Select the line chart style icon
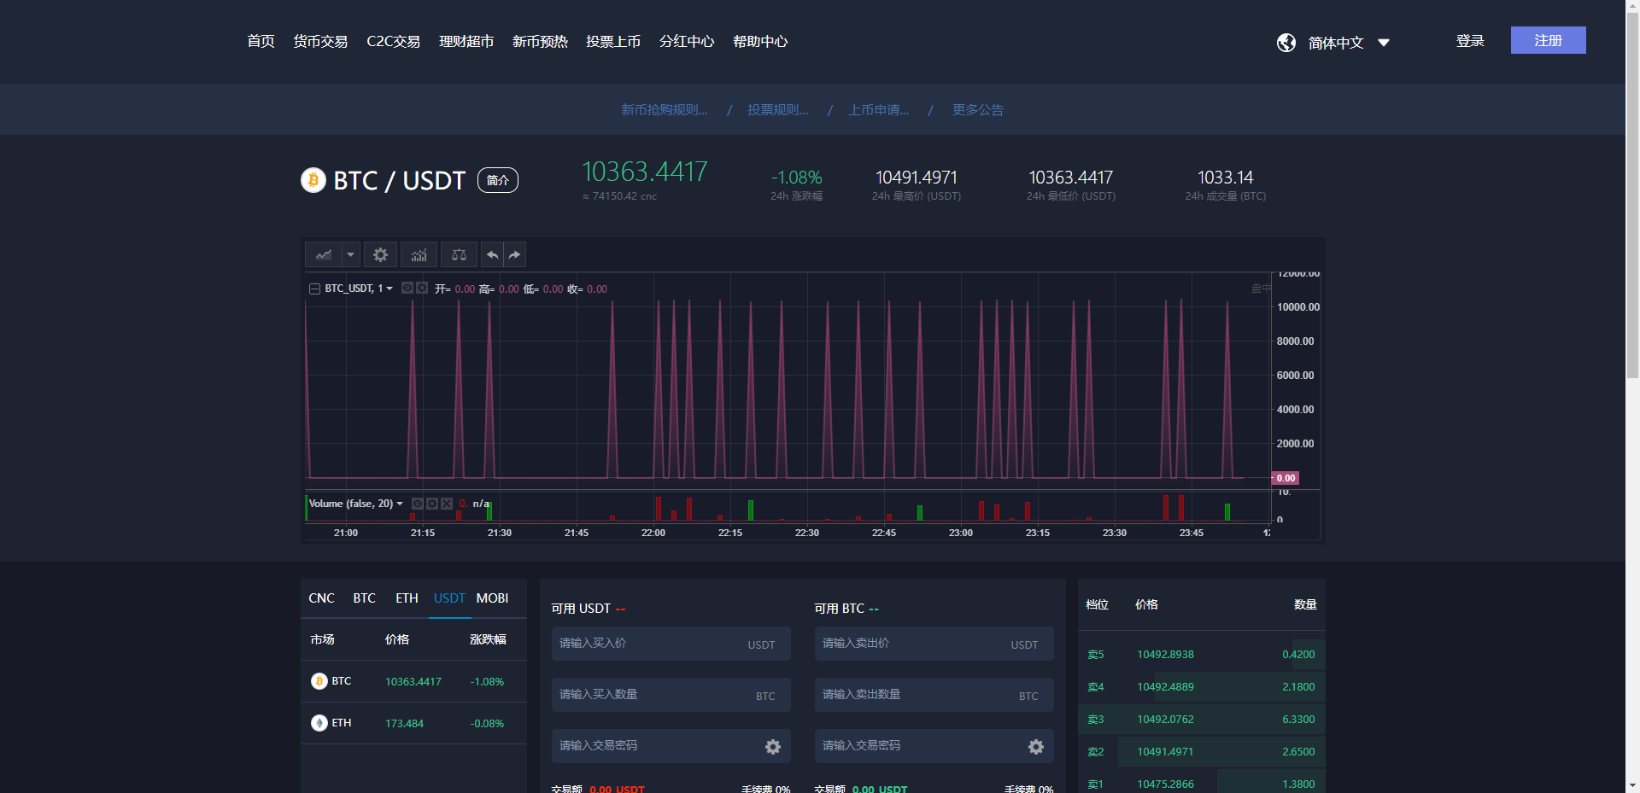 (324, 254)
